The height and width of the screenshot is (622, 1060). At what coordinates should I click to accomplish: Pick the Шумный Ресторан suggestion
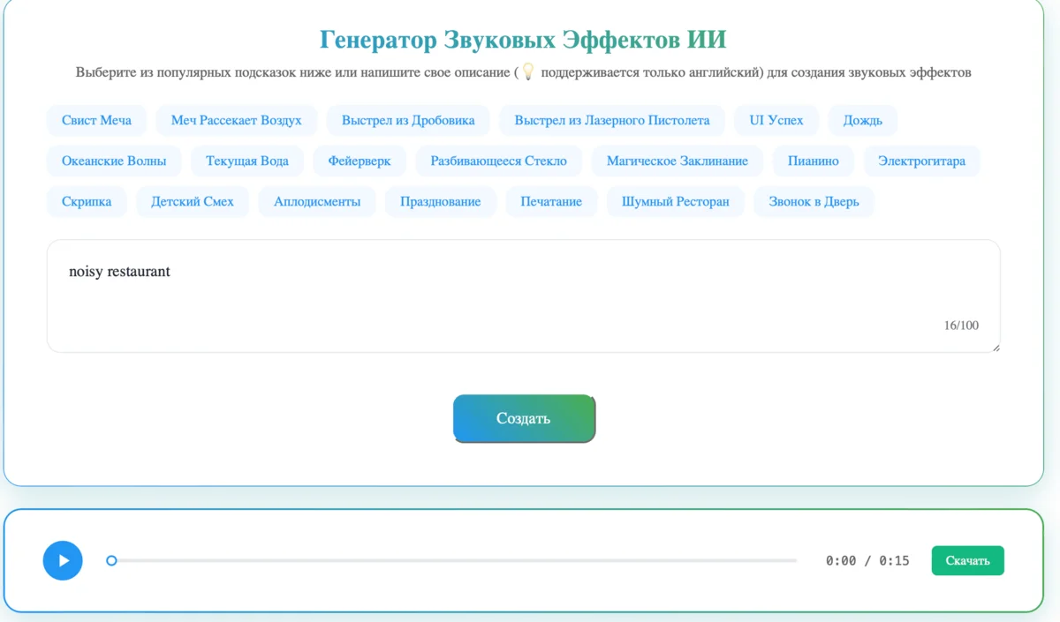(676, 202)
